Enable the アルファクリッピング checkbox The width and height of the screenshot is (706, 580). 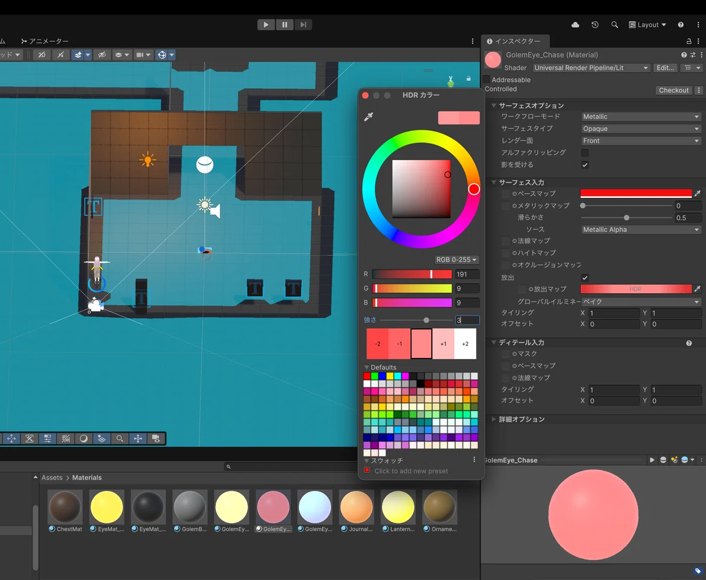tap(585, 153)
